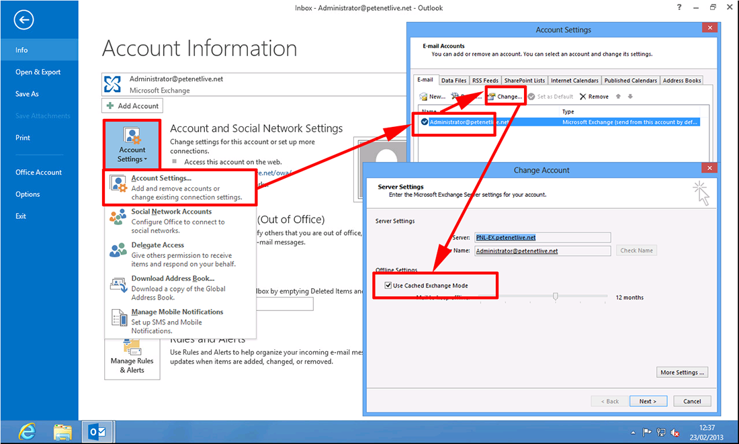
Task: Choose Delegate Access menu entry
Action: [180, 255]
